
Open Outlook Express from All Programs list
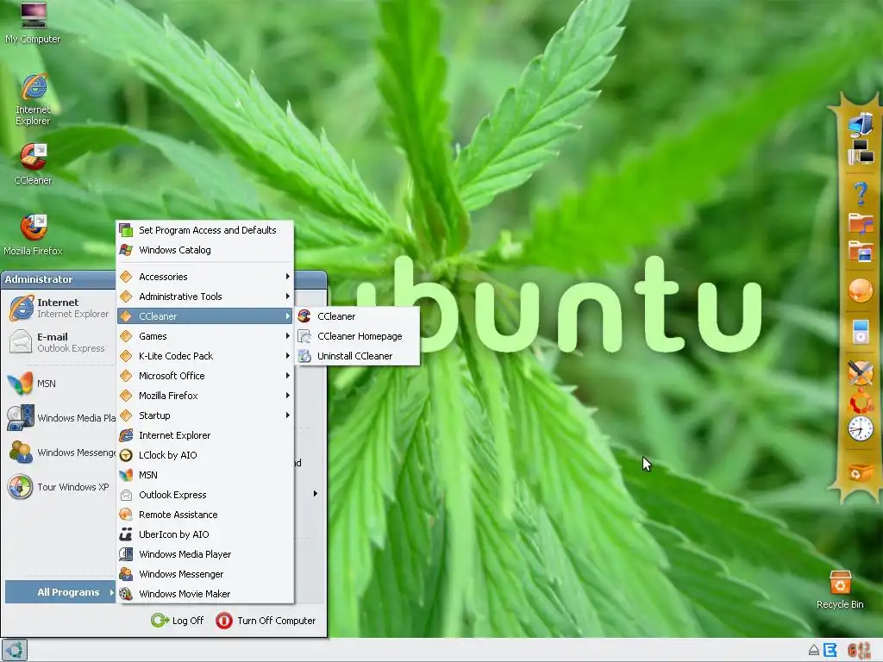[x=205, y=495]
